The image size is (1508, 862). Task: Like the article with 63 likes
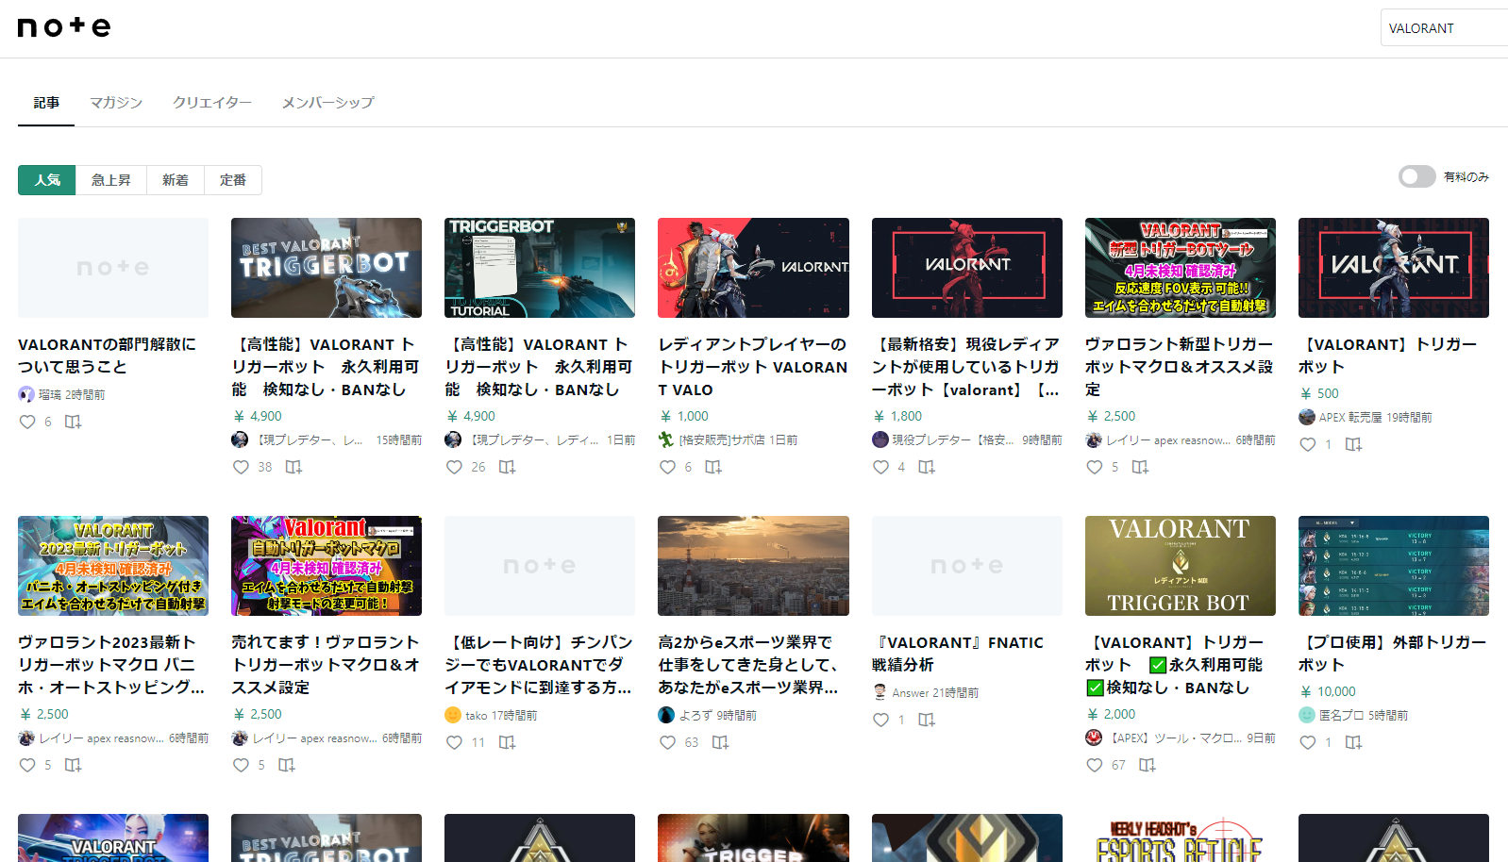click(x=667, y=742)
